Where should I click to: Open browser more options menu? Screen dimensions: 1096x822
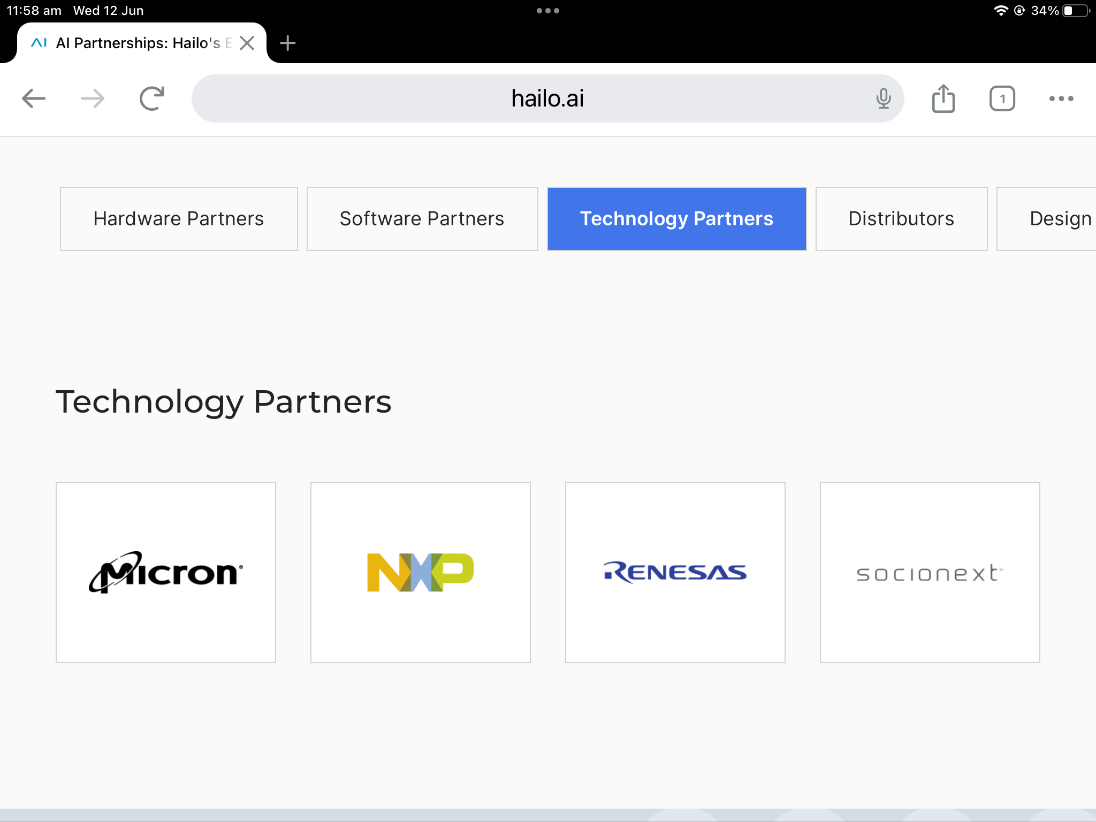(x=1061, y=98)
